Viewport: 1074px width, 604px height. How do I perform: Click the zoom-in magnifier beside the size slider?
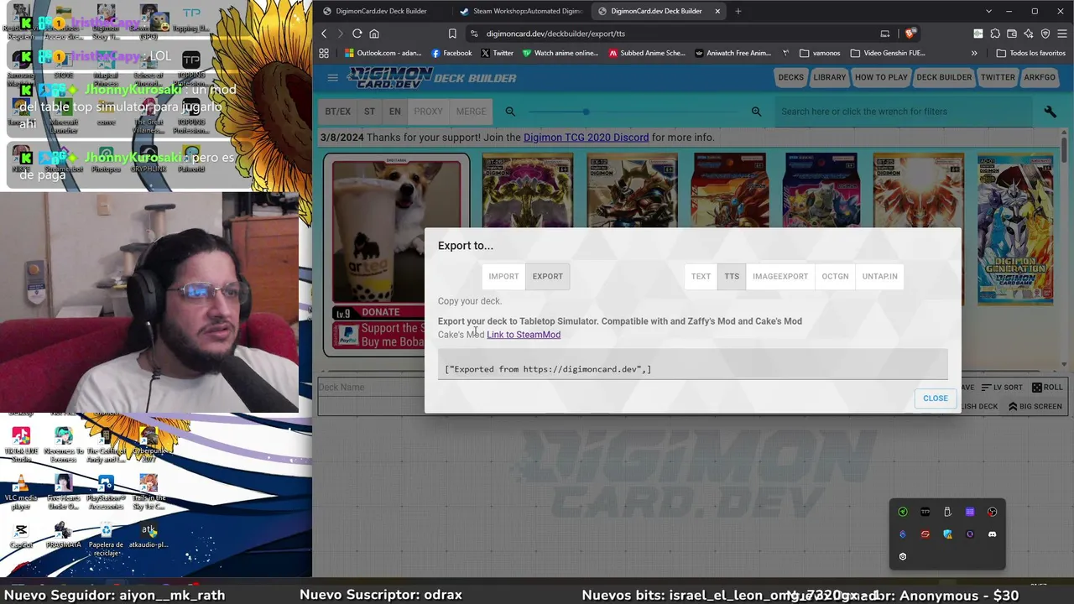tap(756, 112)
